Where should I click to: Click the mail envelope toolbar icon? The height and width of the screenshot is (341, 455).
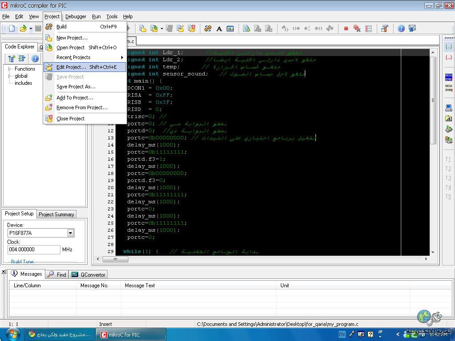412,28
